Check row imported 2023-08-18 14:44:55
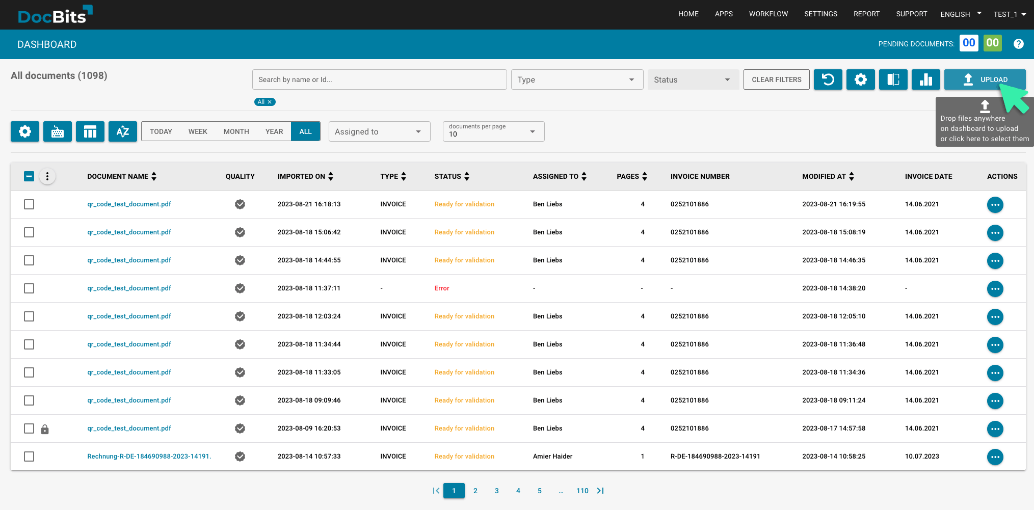This screenshot has width=1034, height=510. (29, 260)
